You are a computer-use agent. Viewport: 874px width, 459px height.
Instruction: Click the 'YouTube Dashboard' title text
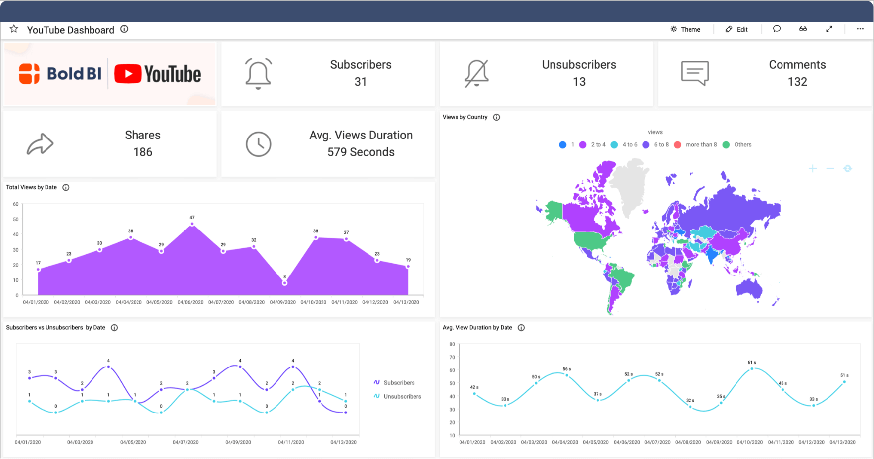pyautogui.click(x=70, y=30)
